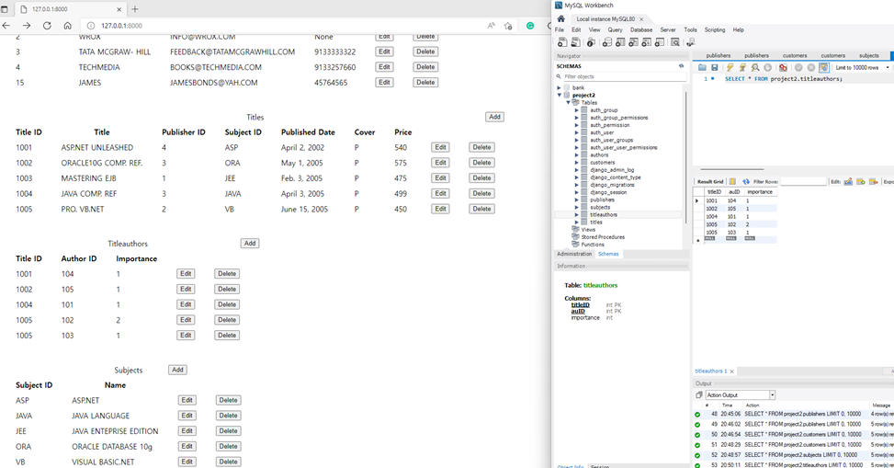Open script file in query editor

pos(702,67)
